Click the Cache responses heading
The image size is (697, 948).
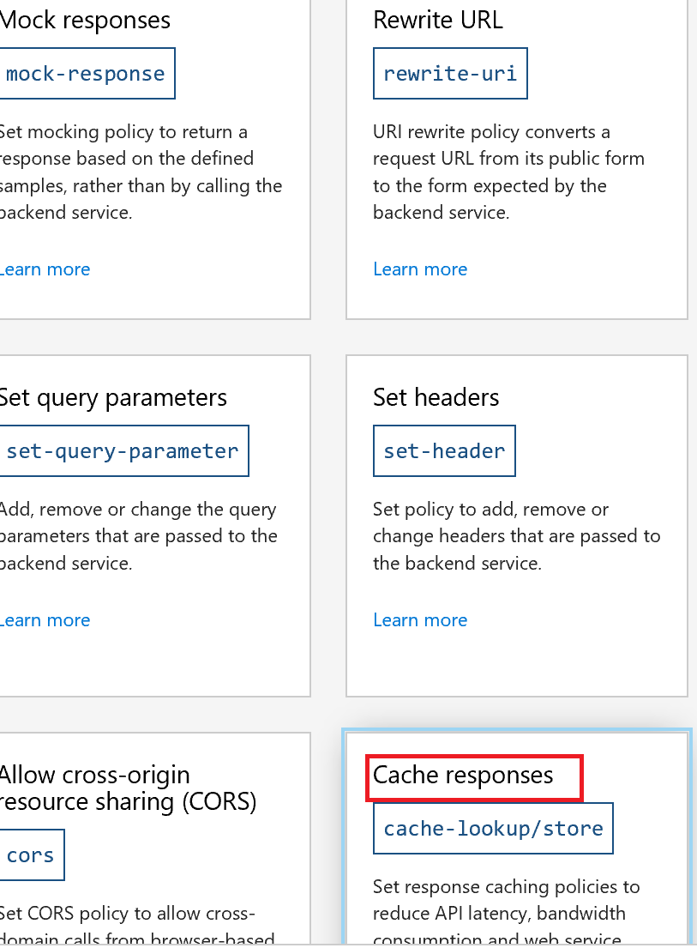click(461, 775)
